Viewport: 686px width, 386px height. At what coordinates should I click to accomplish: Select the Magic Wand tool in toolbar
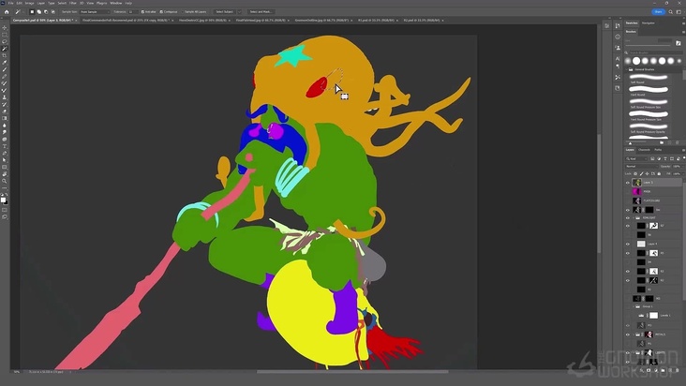click(x=5, y=49)
